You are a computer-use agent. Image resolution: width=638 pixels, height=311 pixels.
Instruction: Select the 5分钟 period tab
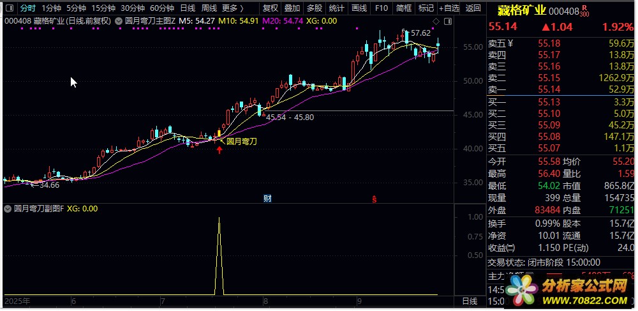coord(76,8)
